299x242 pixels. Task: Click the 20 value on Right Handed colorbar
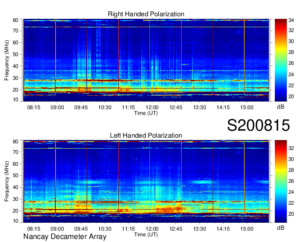291,96
